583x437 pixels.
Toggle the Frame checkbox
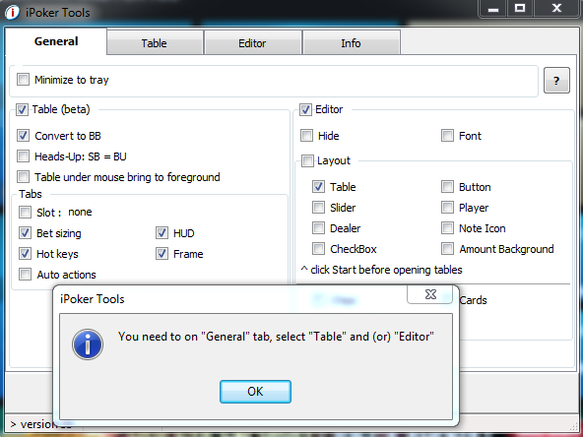pyautogui.click(x=162, y=254)
